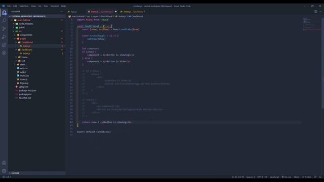Open the Source Control view
324x182 pixels.
click(x=4, y=29)
